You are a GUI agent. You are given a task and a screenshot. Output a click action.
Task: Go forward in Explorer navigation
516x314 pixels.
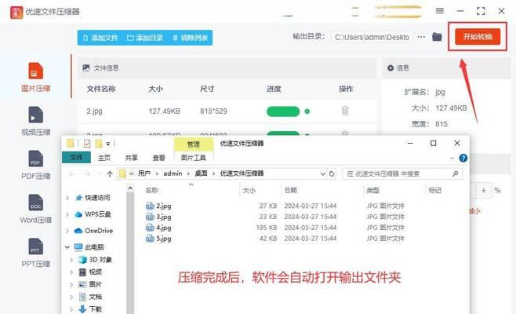87,173
